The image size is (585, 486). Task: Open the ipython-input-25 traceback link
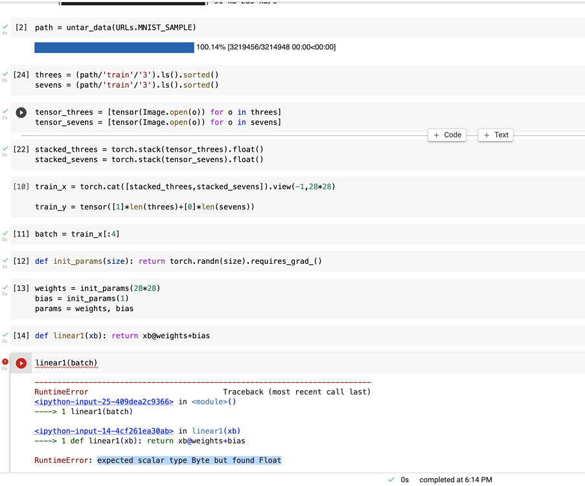point(92,400)
